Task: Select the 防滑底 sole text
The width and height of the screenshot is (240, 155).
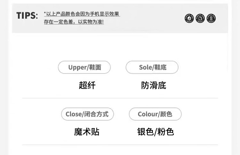Action: [x=154, y=85]
